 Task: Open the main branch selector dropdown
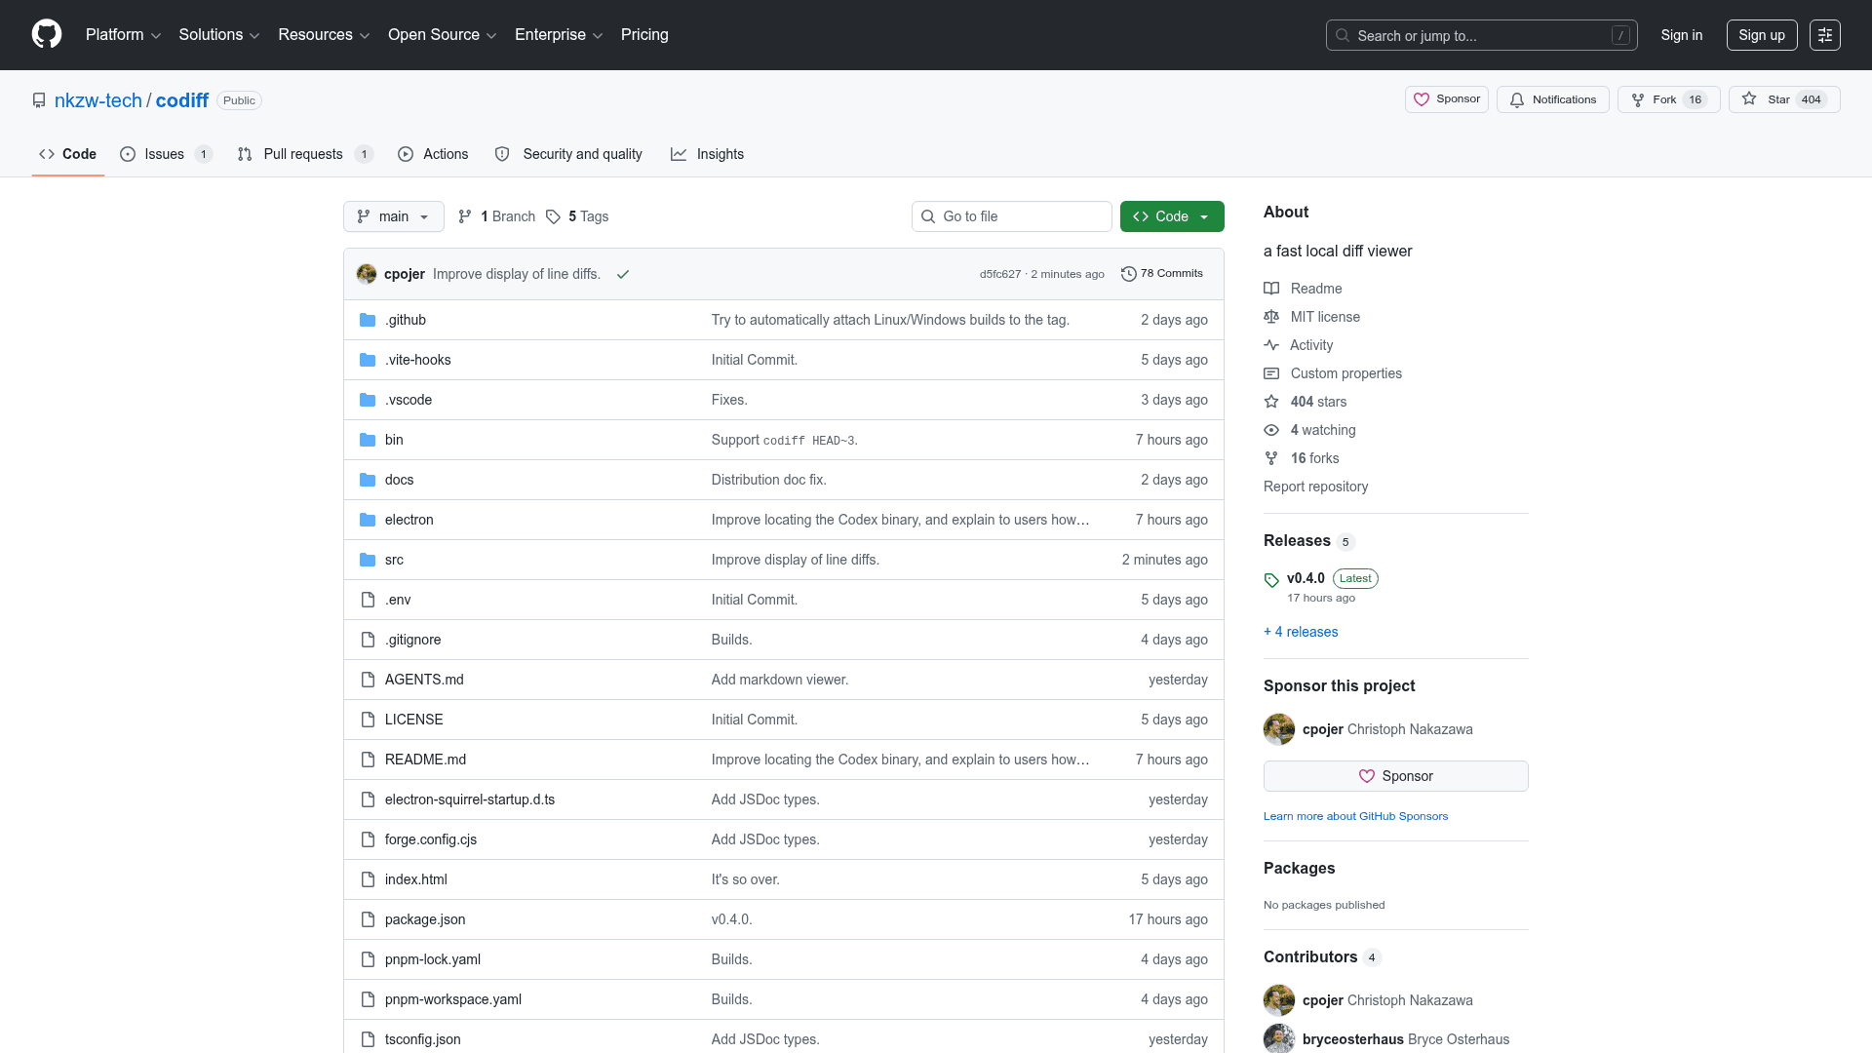pyautogui.click(x=394, y=216)
